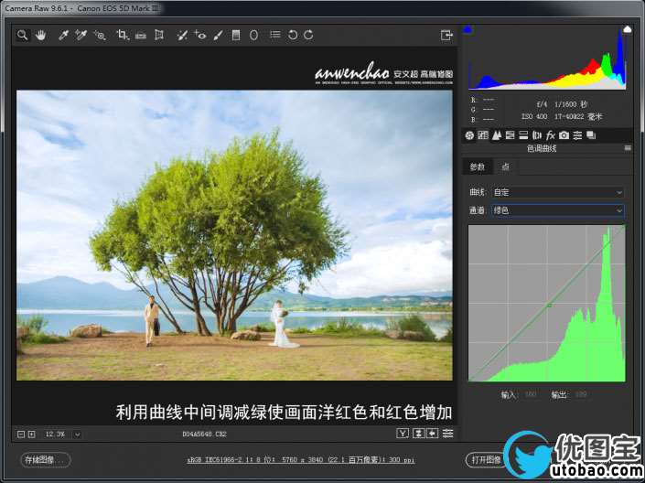Screen dimensions: 645x483
Task: Open the preferences list icon in toolbar
Action: [x=275, y=35]
